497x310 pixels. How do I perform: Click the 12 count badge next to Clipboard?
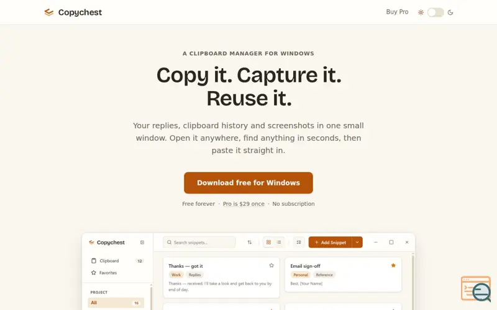[139, 261]
